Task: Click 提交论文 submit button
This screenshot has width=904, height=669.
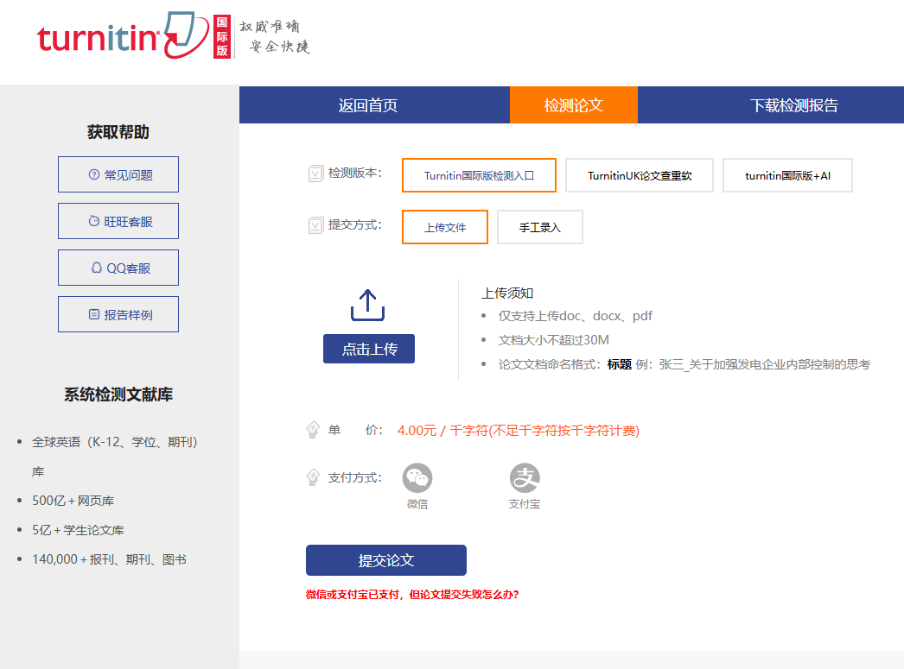Action: [x=386, y=560]
